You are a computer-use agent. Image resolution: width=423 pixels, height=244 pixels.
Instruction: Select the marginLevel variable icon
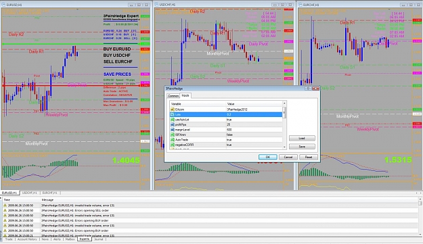(173, 130)
